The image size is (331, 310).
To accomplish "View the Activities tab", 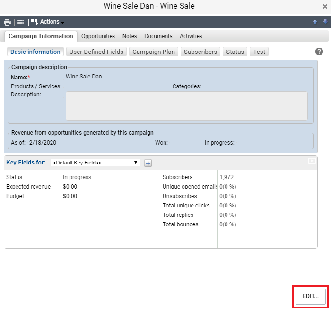I will coord(191,36).
